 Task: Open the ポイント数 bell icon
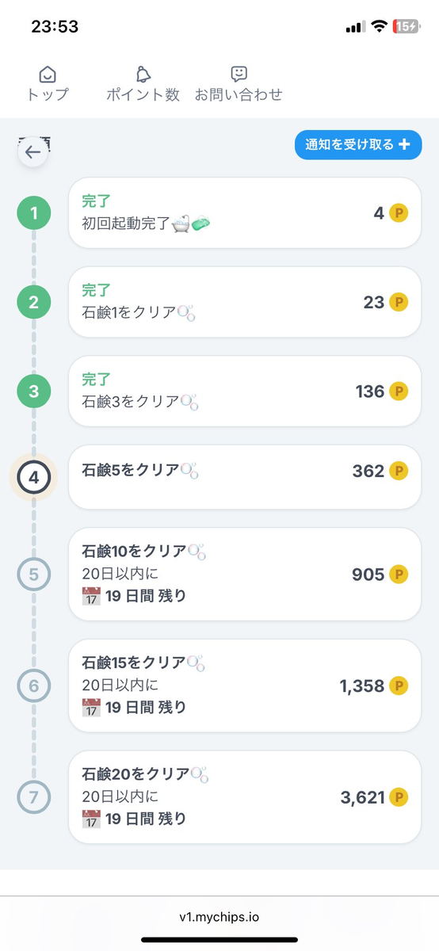pos(143,74)
